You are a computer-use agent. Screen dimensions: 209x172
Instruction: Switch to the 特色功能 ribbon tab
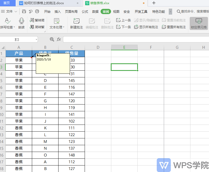tap(159, 12)
